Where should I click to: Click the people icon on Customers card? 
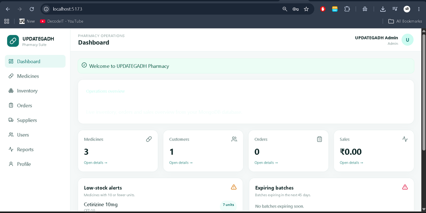point(234,139)
